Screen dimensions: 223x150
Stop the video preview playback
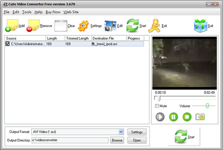tap(187, 117)
